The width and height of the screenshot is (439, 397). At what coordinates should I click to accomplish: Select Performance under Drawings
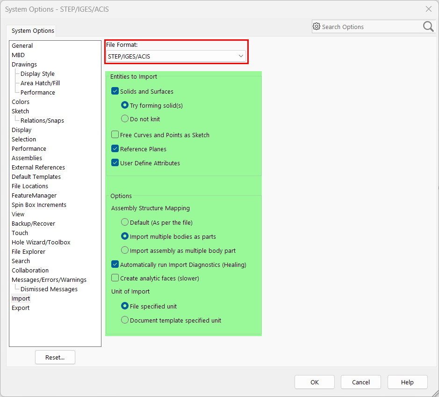click(x=38, y=93)
